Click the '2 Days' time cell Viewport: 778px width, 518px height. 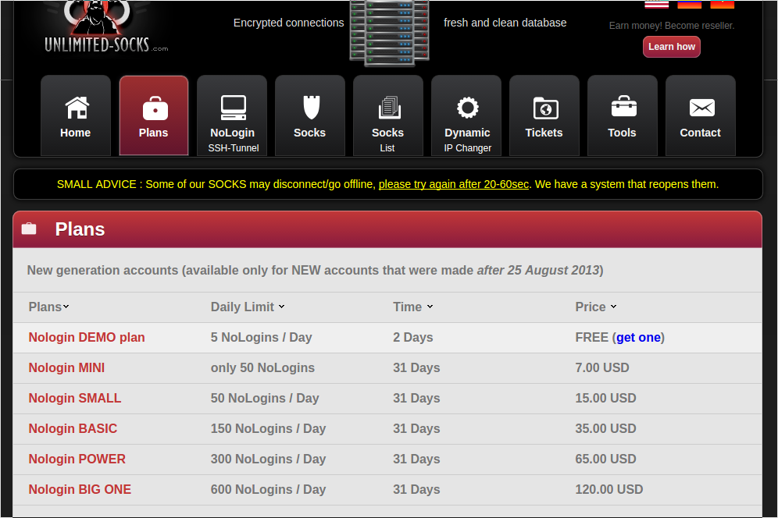pos(412,338)
